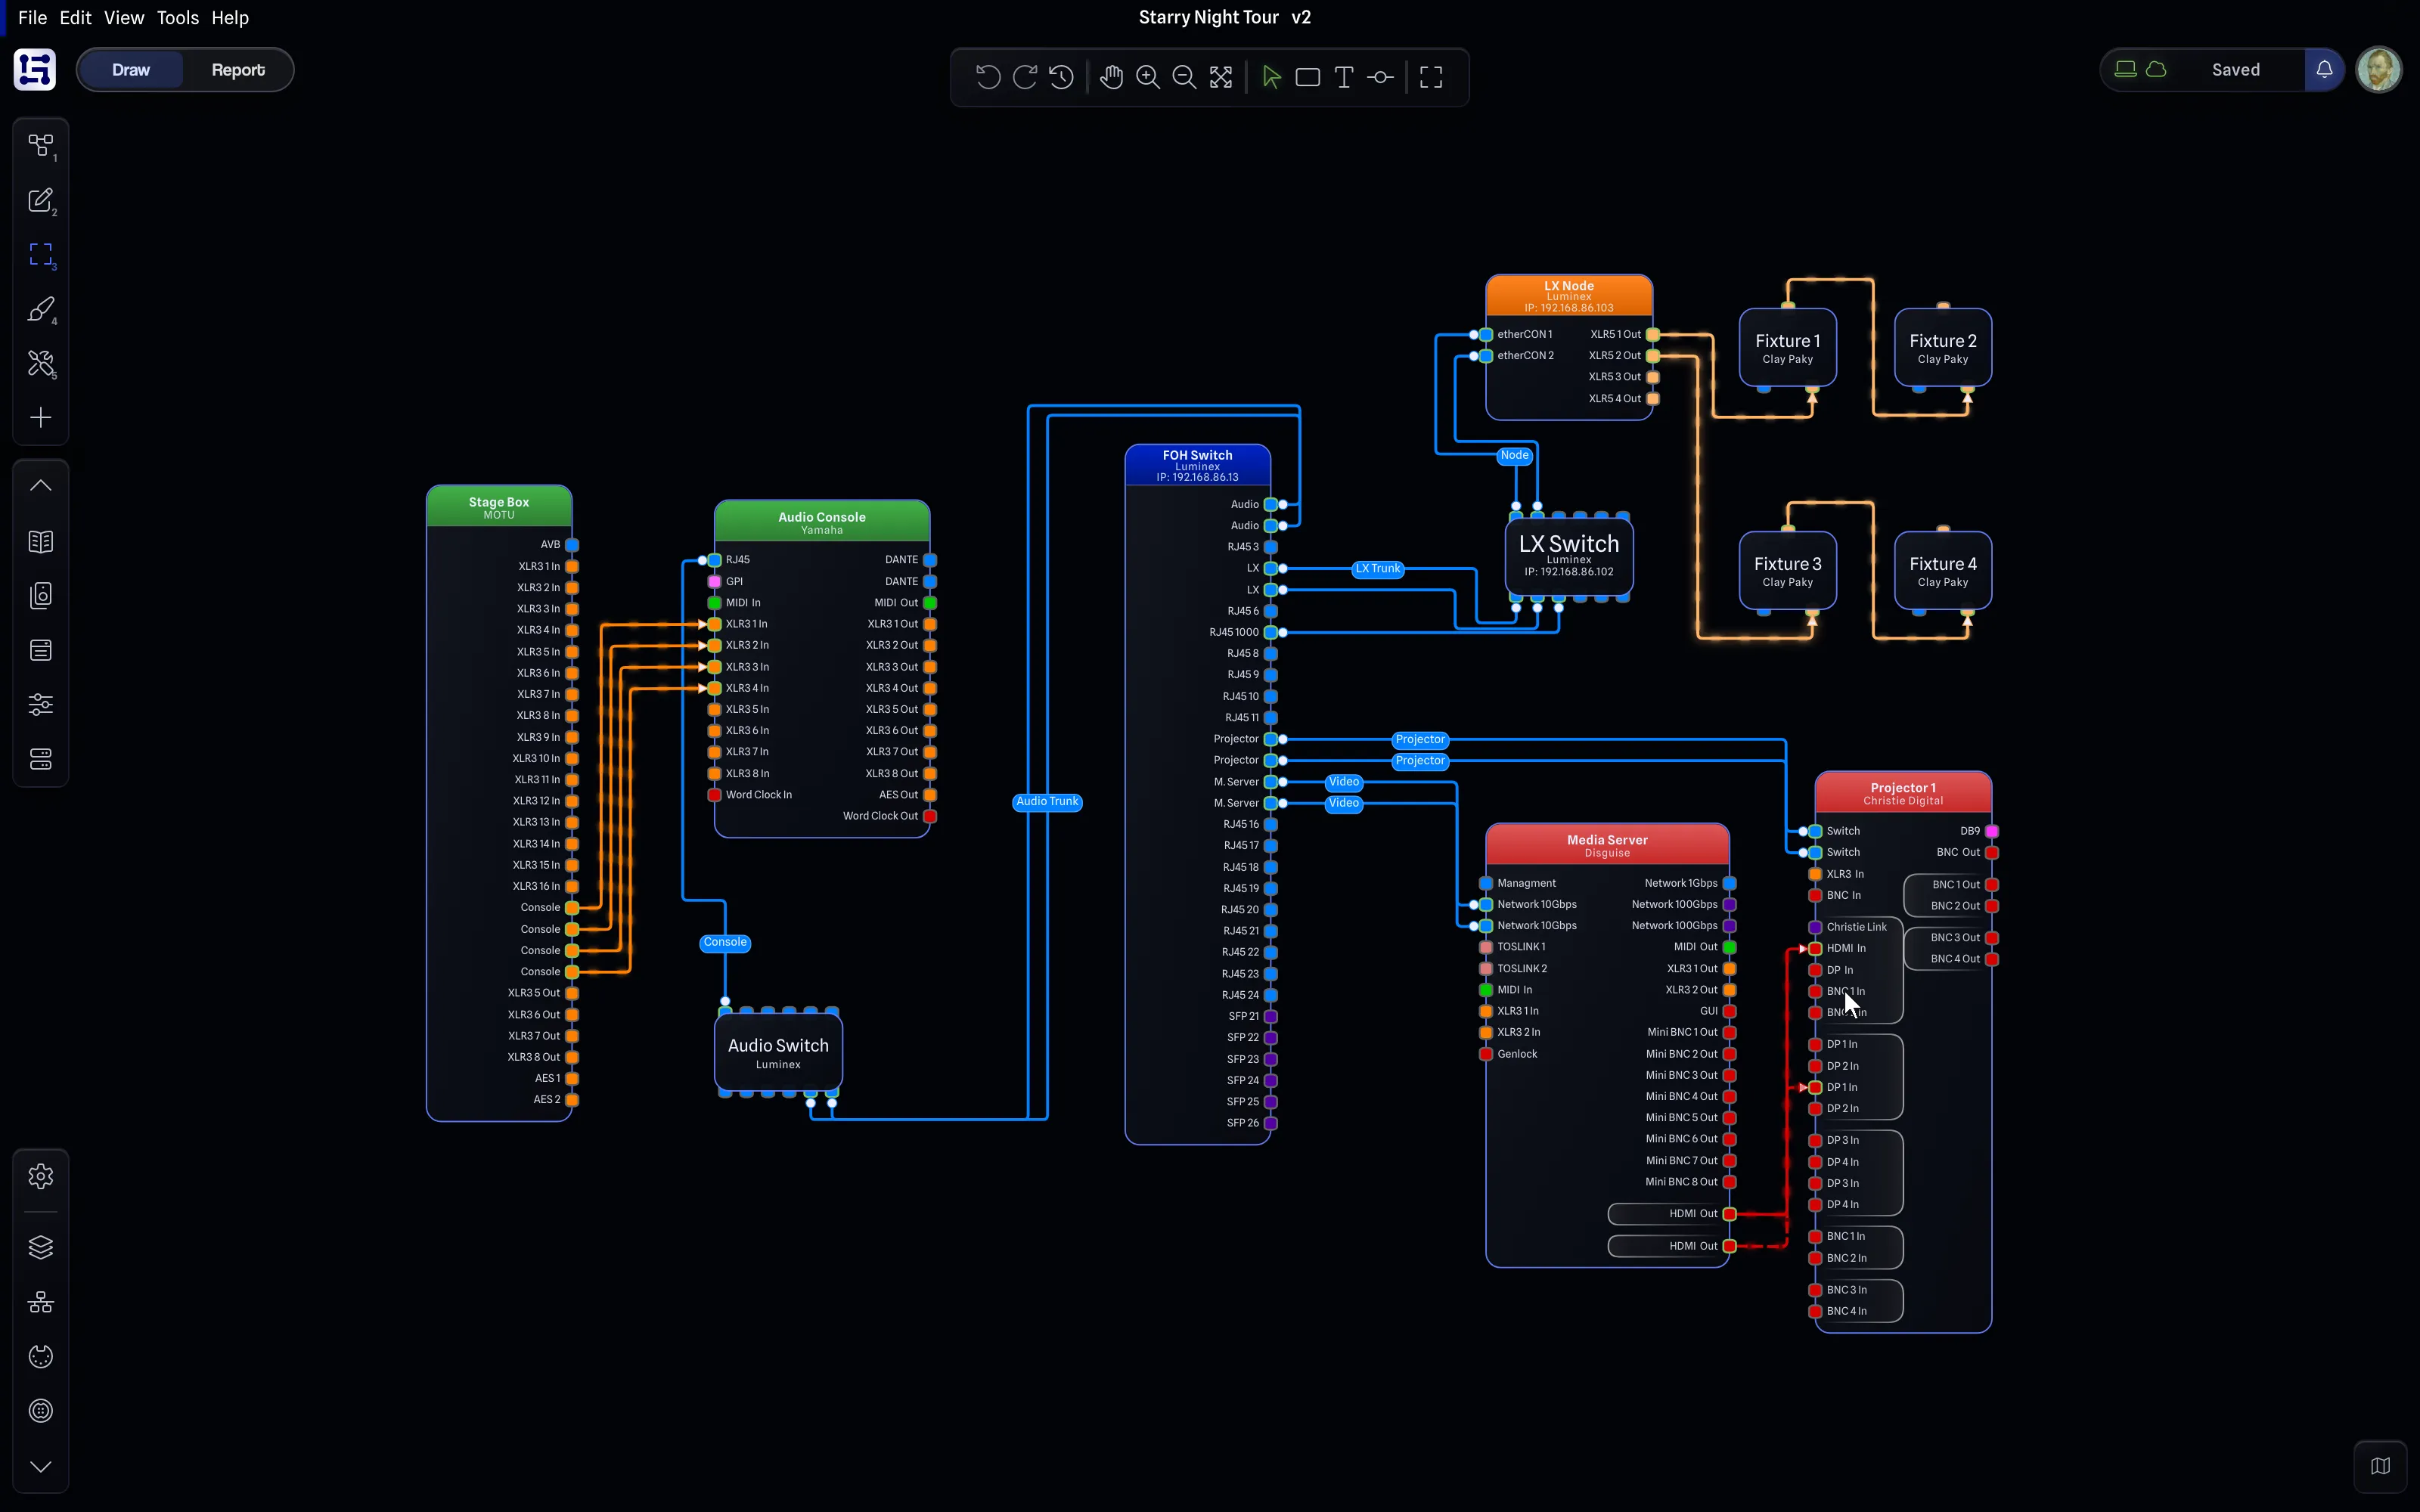Viewport: 2420px width, 1512px height.
Task: Click the plus add sidebar button
Action: pos(41,417)
